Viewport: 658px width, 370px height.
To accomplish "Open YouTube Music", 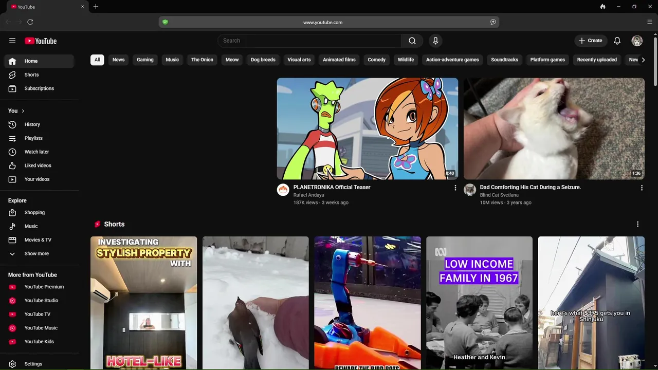I will point(39,328).
